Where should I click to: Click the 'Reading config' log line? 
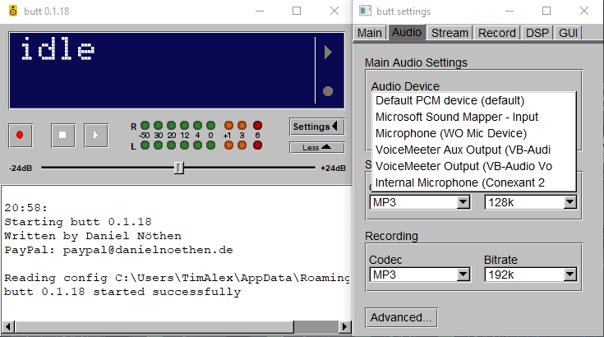click(177, 278)
